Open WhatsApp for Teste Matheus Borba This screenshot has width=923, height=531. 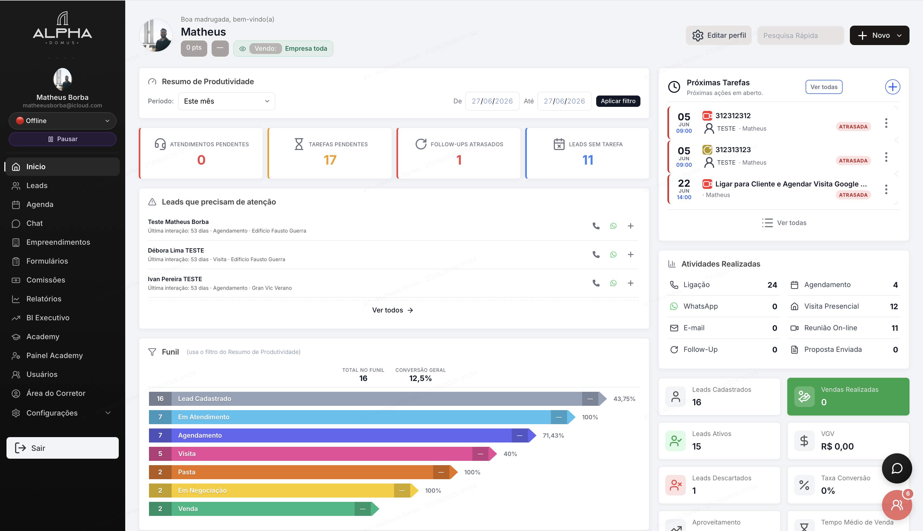click(613, 226)
